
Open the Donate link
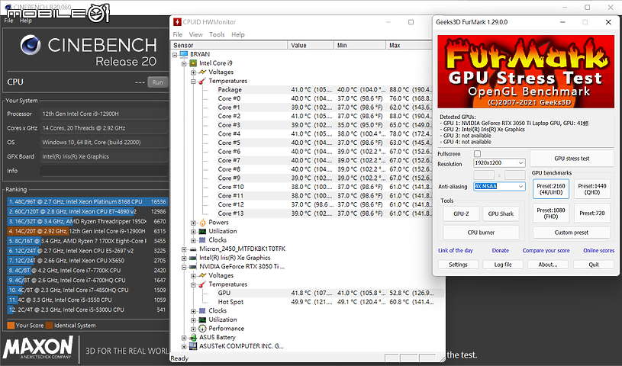500,250
